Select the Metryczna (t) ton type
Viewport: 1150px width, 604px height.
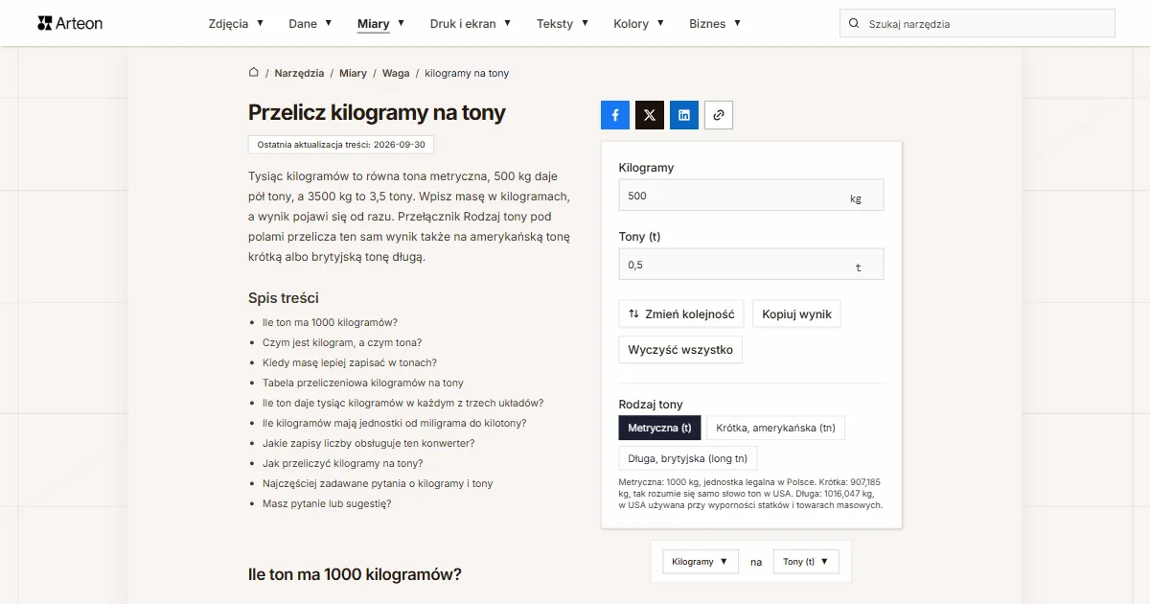tap(660, 428)
